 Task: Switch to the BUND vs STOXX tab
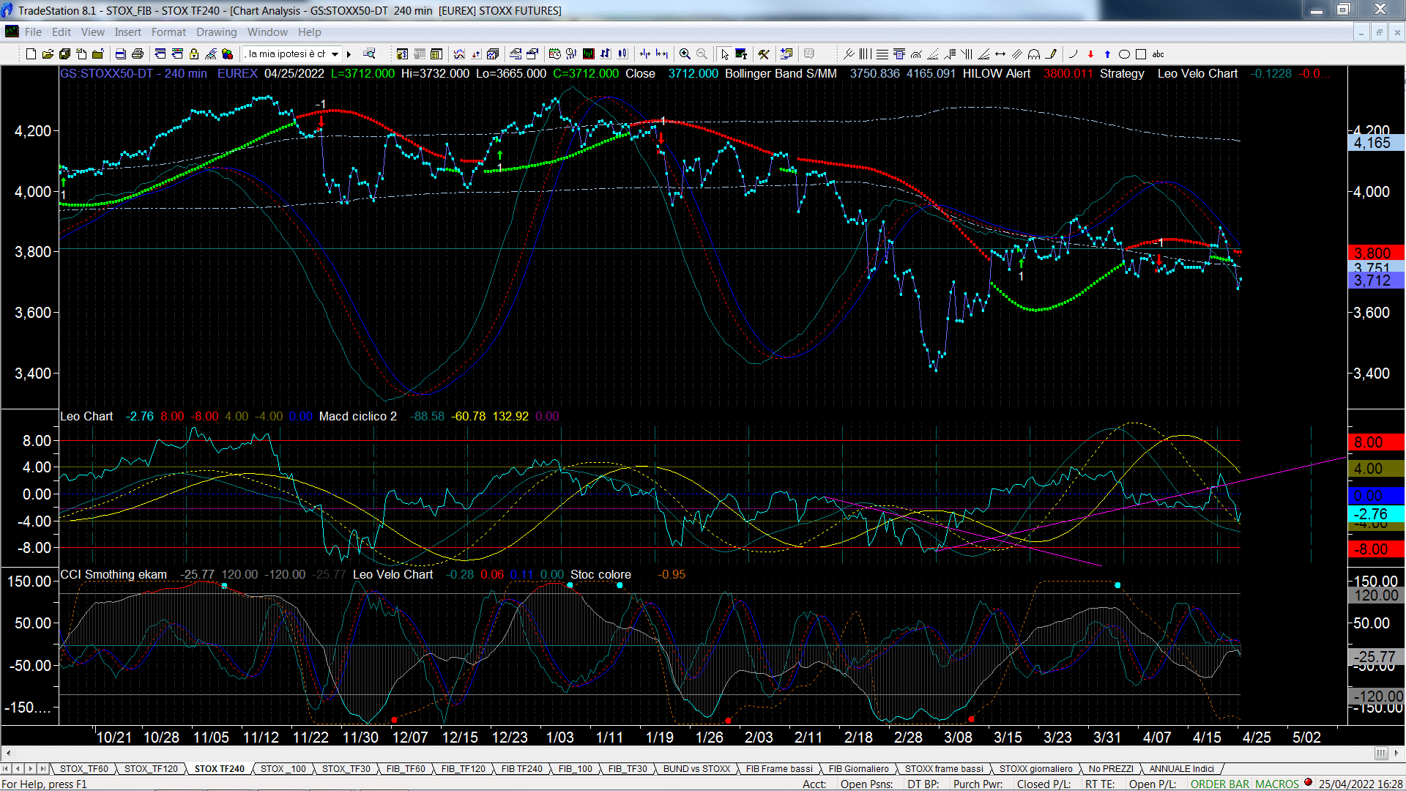click(696, 769)
